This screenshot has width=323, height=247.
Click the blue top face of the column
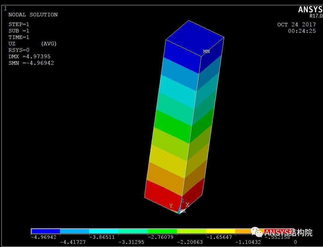pos(195,38)
